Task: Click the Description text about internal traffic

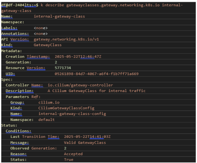Action: (x=96, y=91)
